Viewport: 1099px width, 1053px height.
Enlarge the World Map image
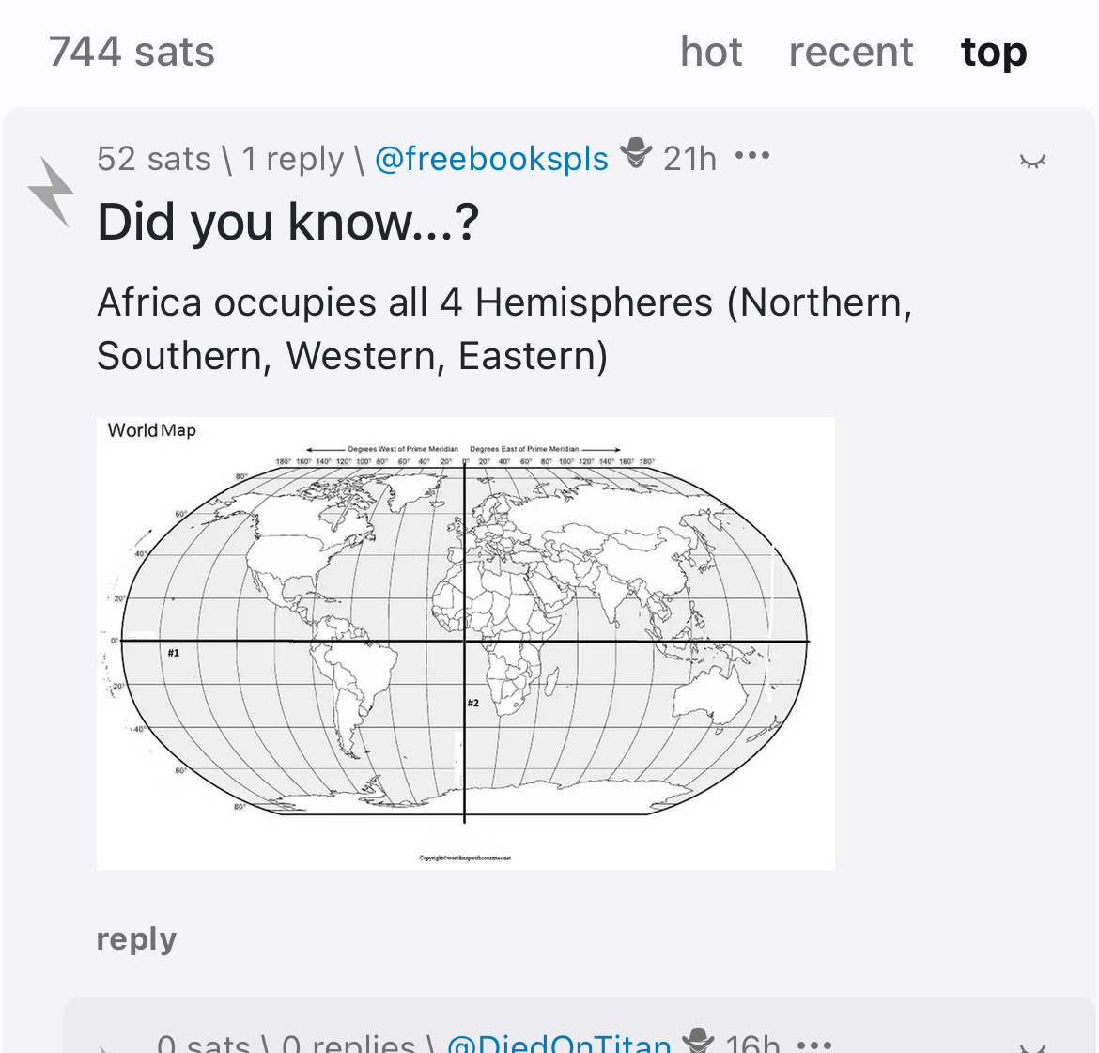[x=465, y=643]
